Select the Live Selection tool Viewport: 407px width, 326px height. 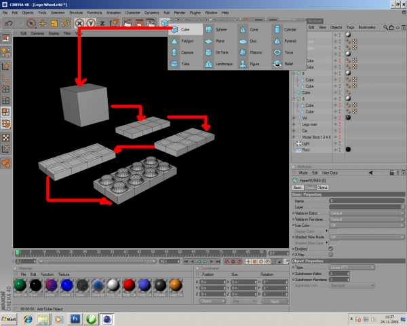pos(31,23)
